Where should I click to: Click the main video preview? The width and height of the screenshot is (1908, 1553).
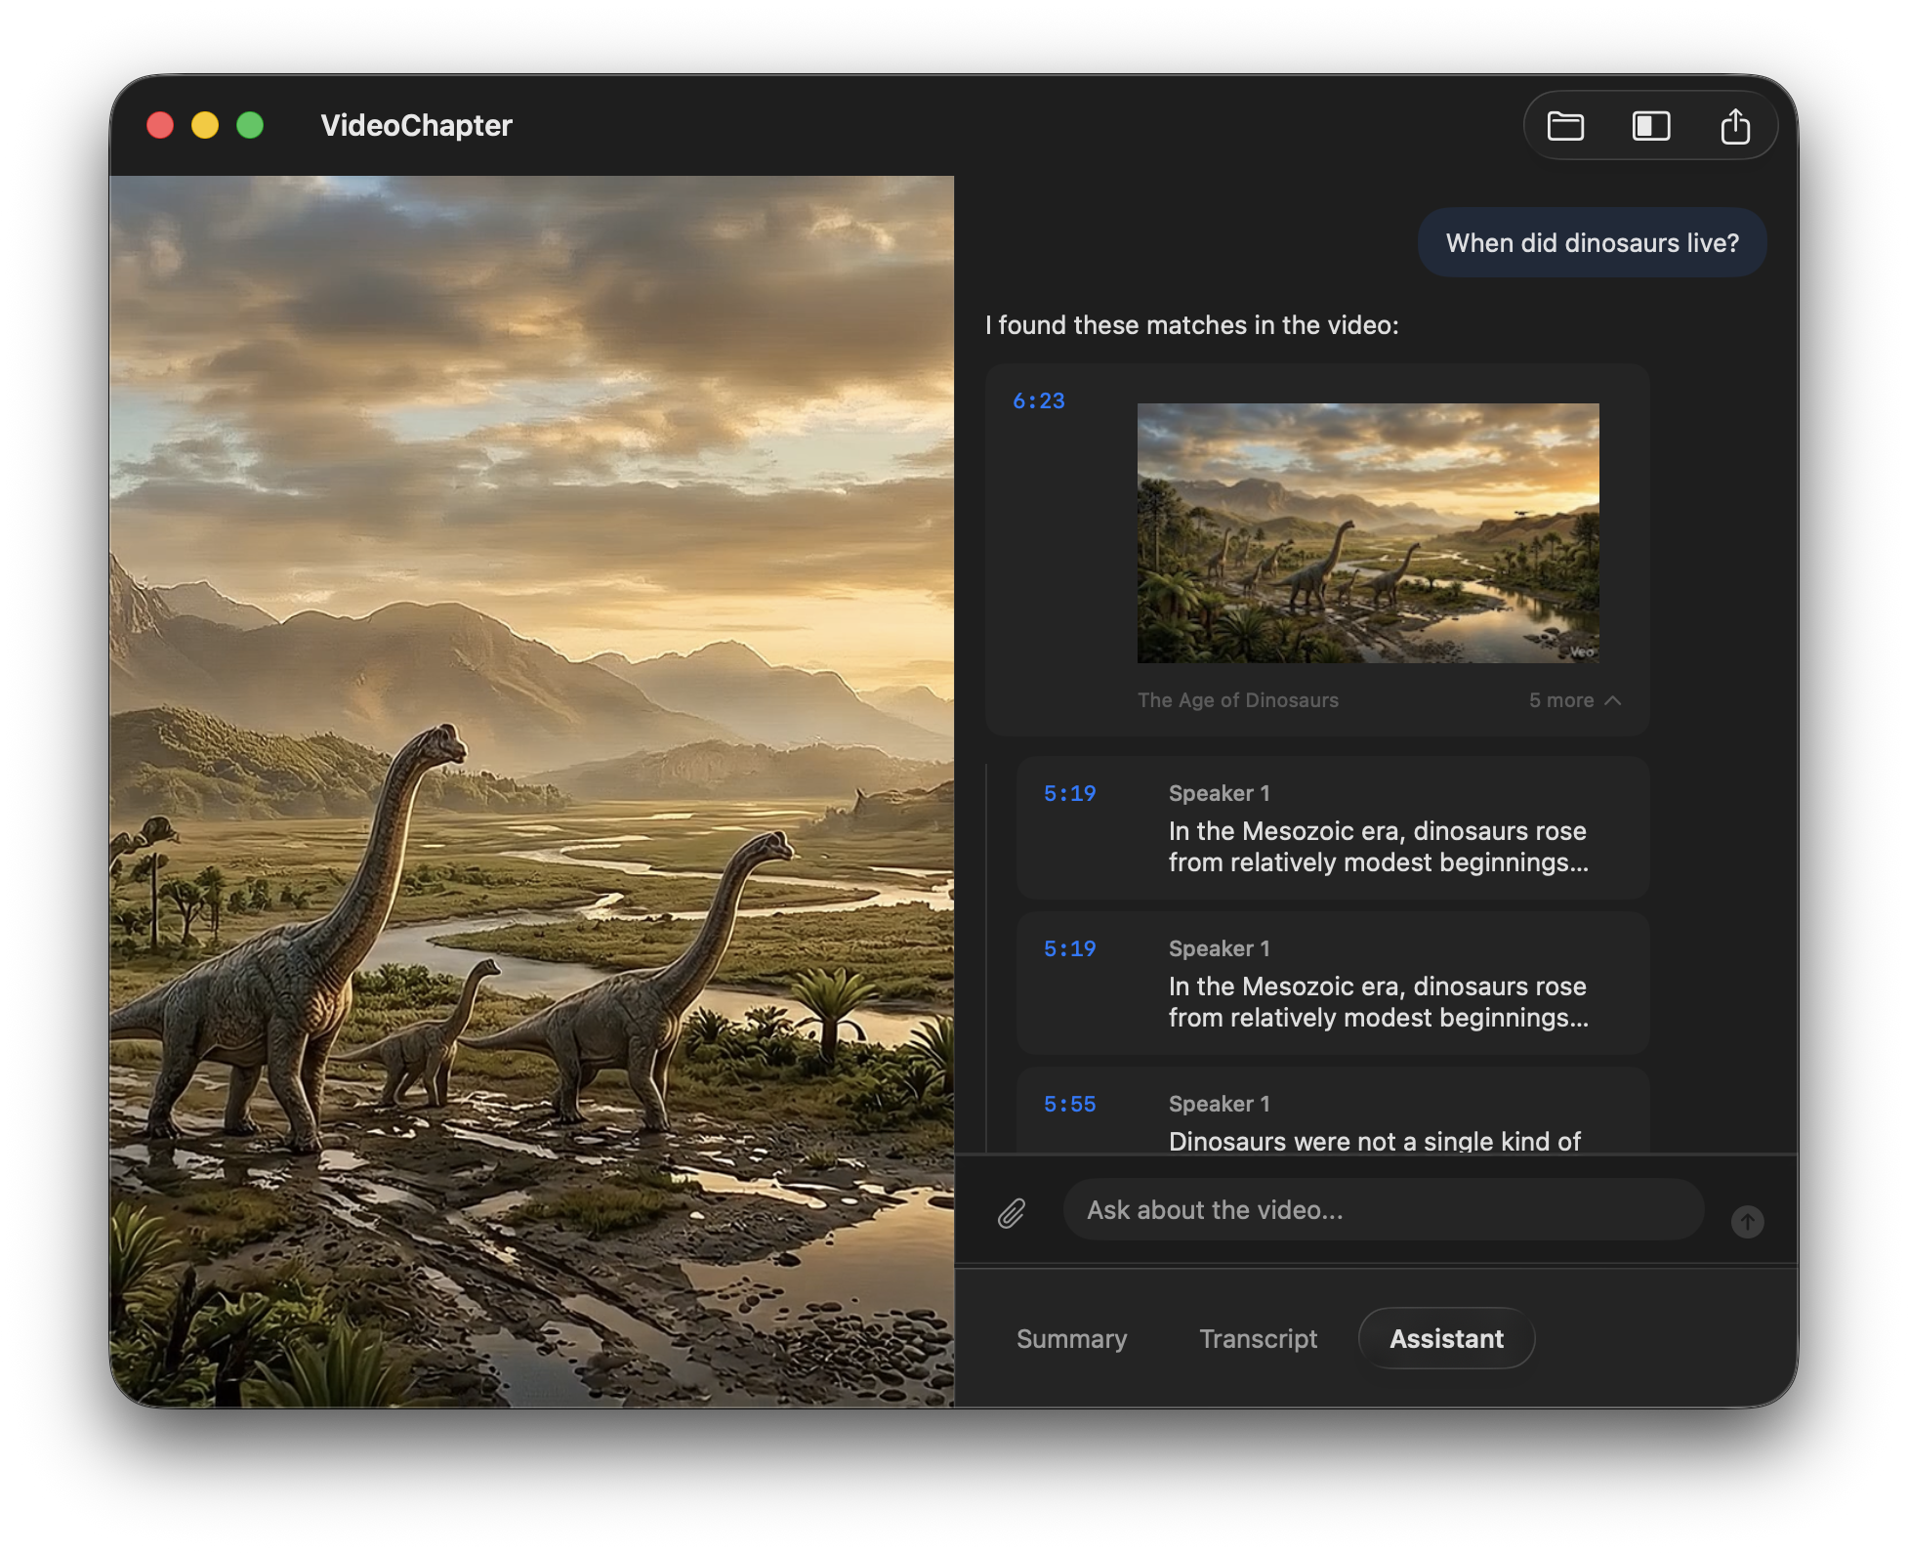point(532,791)
